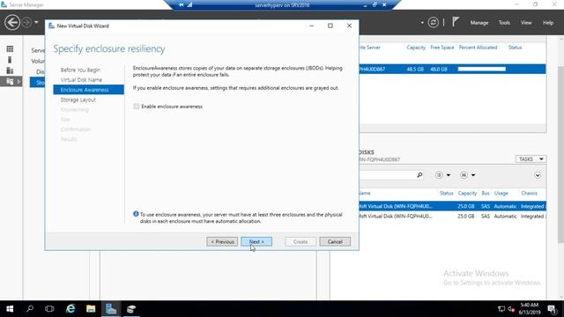
Task: Refresh Server Manager using the refresh icon
Action: (433, 23)
